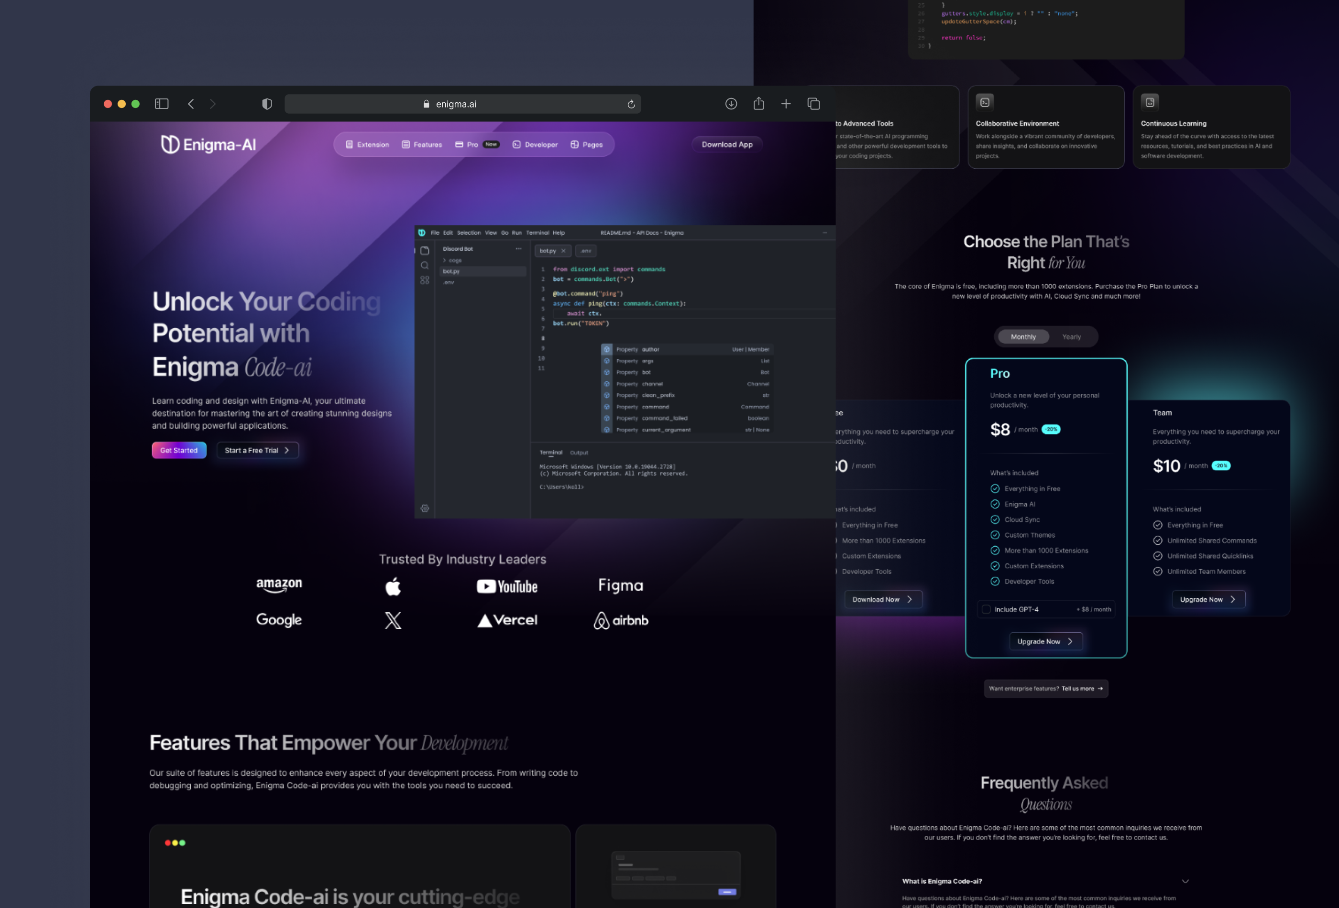This screenshot has height=908, width=1339.
Task: Close the bot.py editor tab
Action: coord(563,250)
